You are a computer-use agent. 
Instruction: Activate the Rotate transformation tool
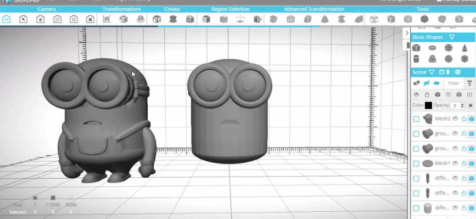tap(140, 19)
